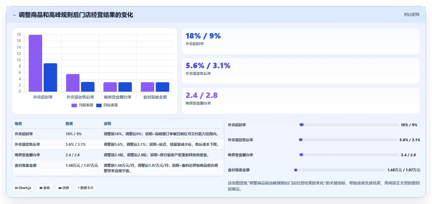Click the 表格 tag chip
The height and width of the screenshot is (204, 432).
point(45,188)
